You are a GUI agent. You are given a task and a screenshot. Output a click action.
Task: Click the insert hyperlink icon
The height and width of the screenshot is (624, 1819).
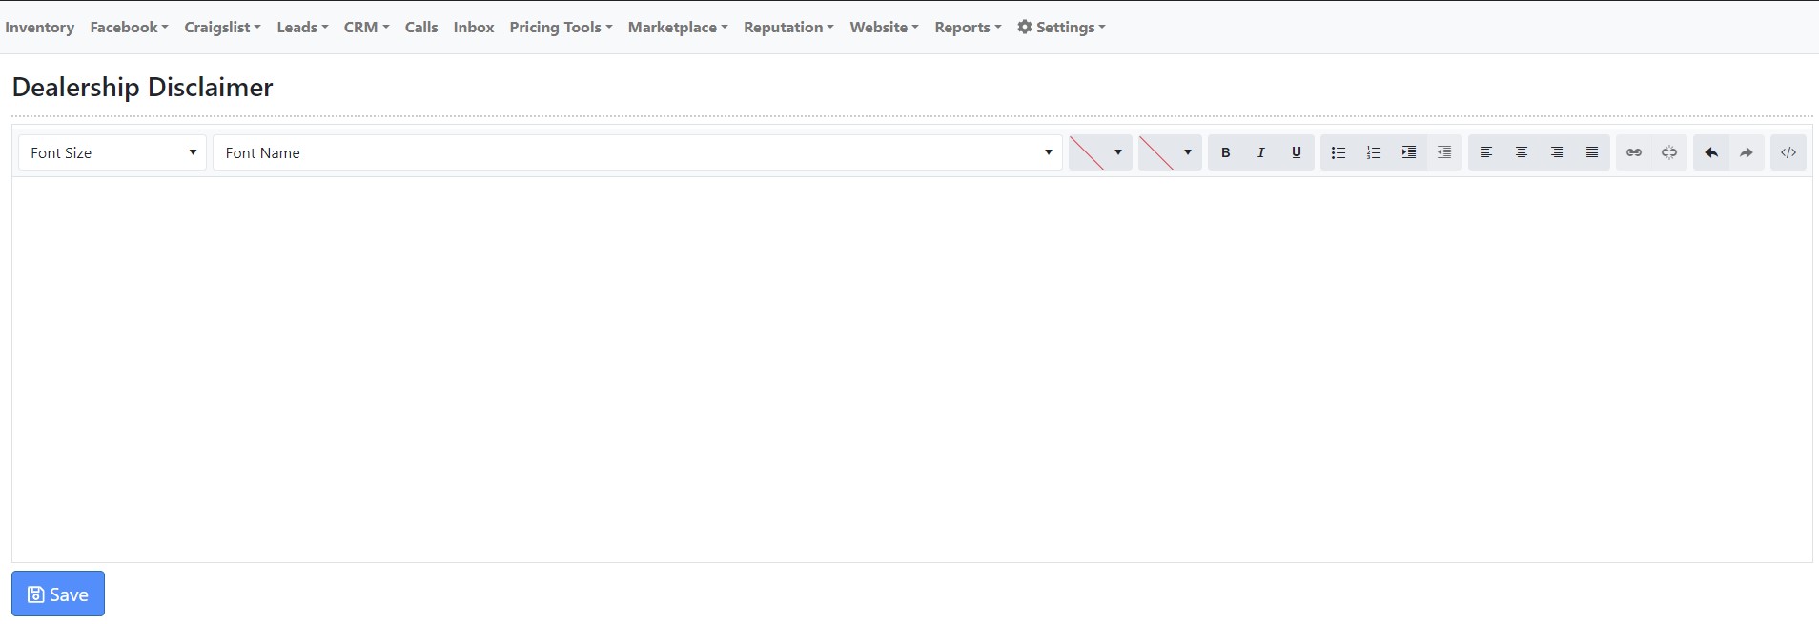[x=1633, y=152]
